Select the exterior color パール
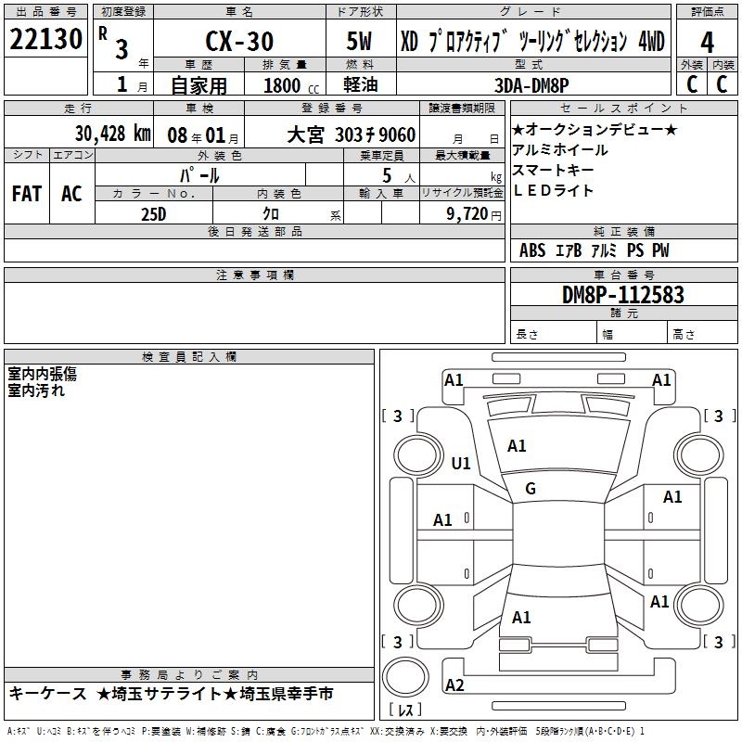The height and width of the screenshot is (742, 742). [x=199, y=175]
